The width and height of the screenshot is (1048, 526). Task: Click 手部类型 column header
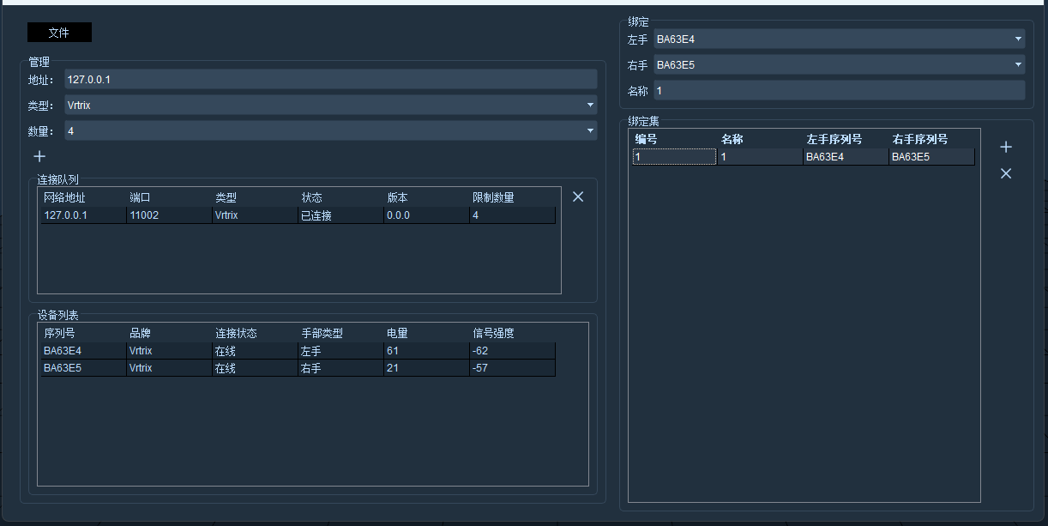pyautogui.click(x=322, y=333)
